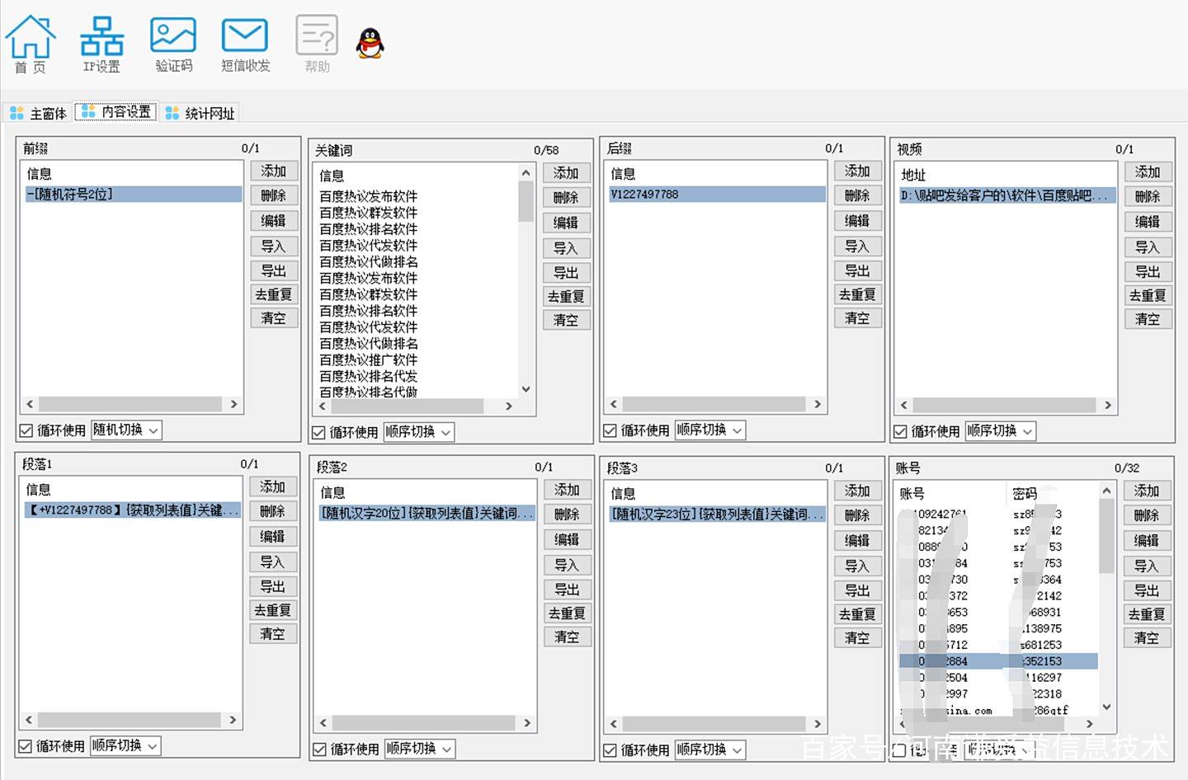The image size is (1188, 780).
Task: Uncheck 循环使用 under the 关键词 panel
Action: (318, 432)
